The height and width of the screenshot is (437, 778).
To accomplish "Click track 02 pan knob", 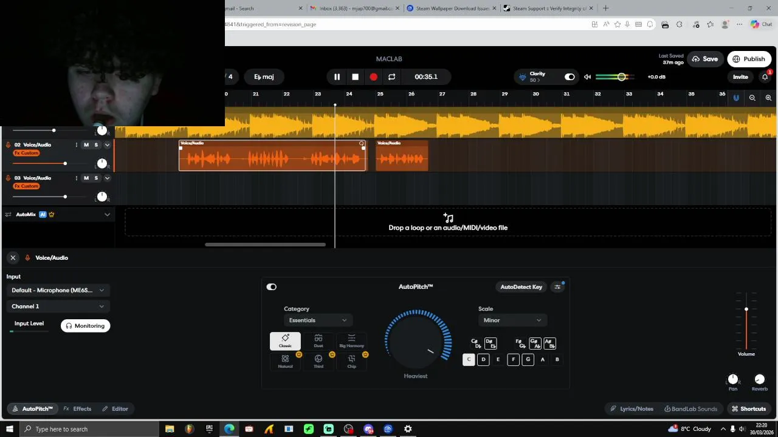I will [102, 163].
